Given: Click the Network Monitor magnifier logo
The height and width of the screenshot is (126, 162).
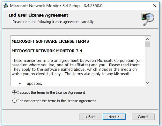Looking at the screenshot, I should coord(148,19).
